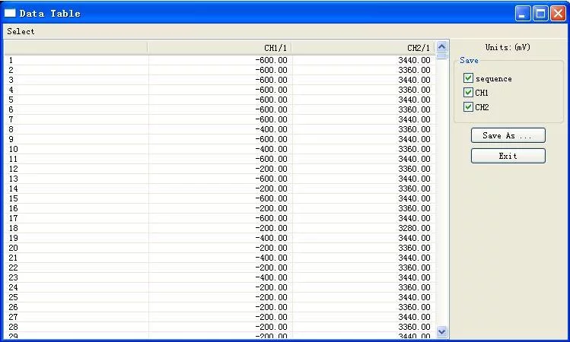Click CH2 value 3360.00 in row 6
This screenshot has height=342, width=570.
(x=414, y=109)
